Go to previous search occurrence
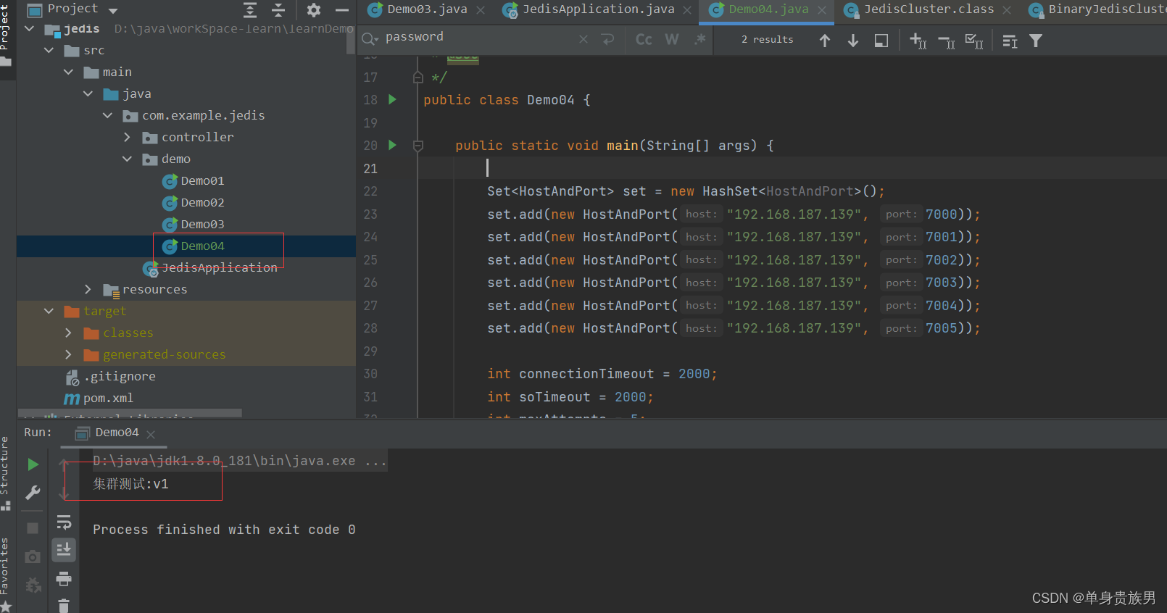1167x613 pixels. coord(825,41)
